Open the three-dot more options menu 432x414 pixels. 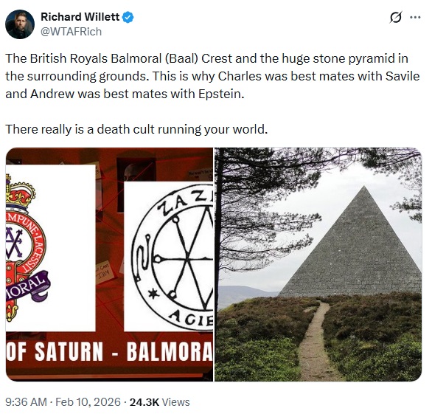tap(415, 18)
